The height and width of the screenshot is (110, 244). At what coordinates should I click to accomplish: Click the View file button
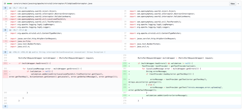tap(232, 3)
